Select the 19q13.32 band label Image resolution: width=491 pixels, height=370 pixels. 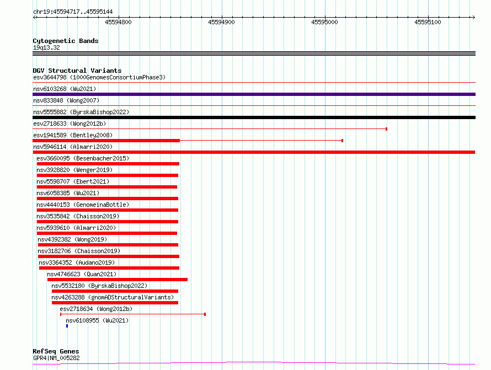click(x=46, y=47)
